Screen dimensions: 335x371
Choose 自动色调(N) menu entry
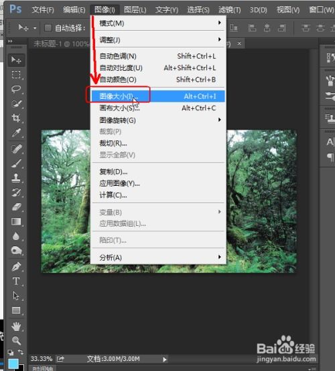[x=158, y=56]
